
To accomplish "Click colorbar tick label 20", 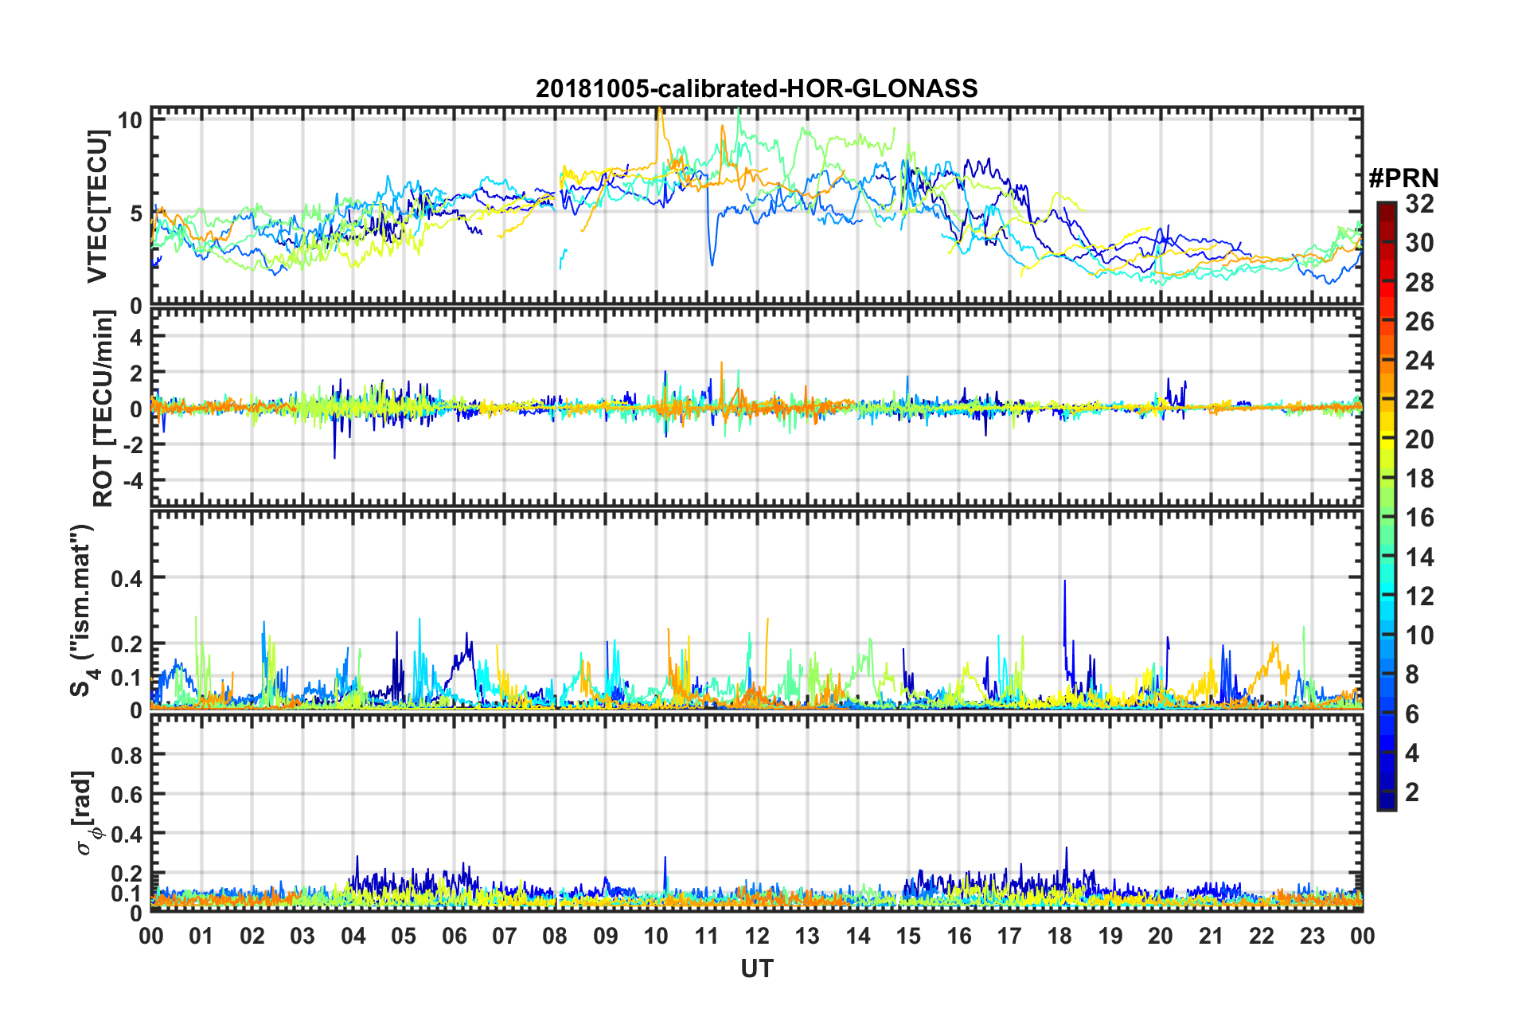I will pos(1419,439).
